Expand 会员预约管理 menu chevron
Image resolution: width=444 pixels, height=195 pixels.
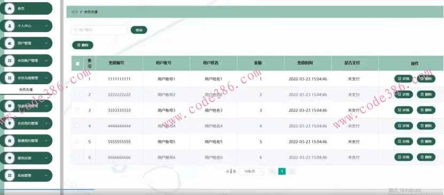click(x=46, y=123)
